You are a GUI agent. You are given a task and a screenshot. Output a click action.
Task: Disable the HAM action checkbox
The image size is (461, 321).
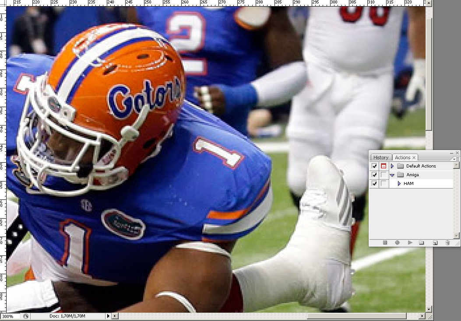tap(374, 184)
